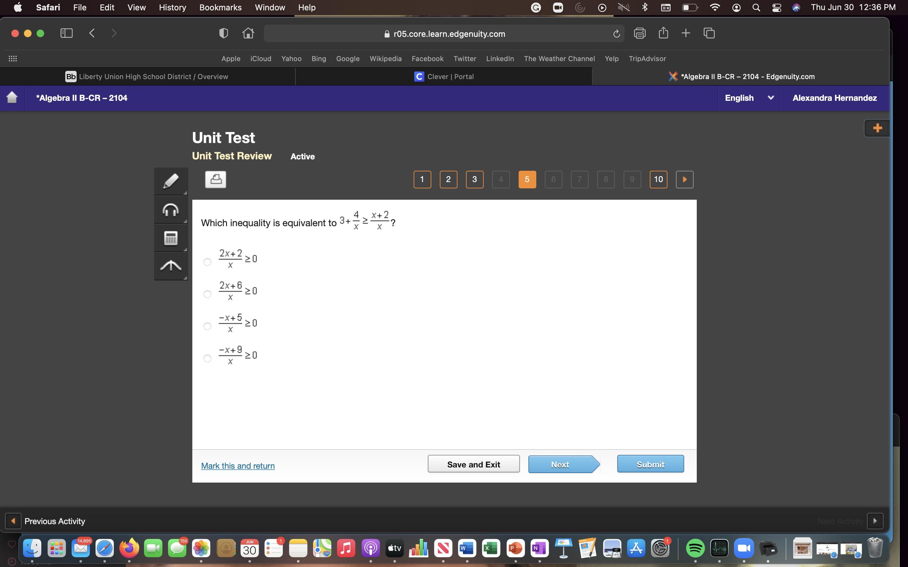The height and width of the screenshot is (567, 908).
Task: Choose answer with 2x+6 over x
Action: tap(207, 294)
